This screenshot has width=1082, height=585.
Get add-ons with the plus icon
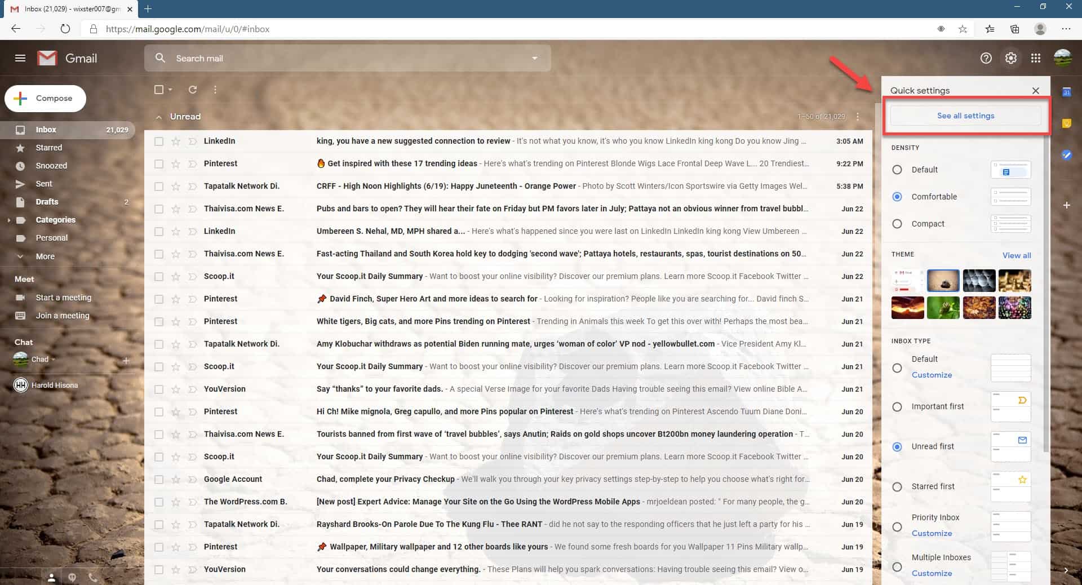(1066, 205)
